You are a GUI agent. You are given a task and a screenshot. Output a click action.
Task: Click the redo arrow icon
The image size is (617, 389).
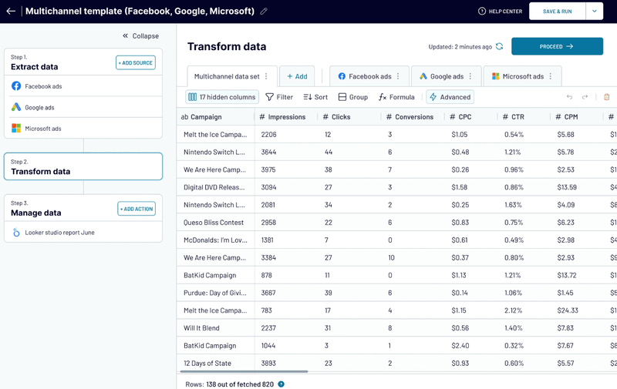pos(585,97)
